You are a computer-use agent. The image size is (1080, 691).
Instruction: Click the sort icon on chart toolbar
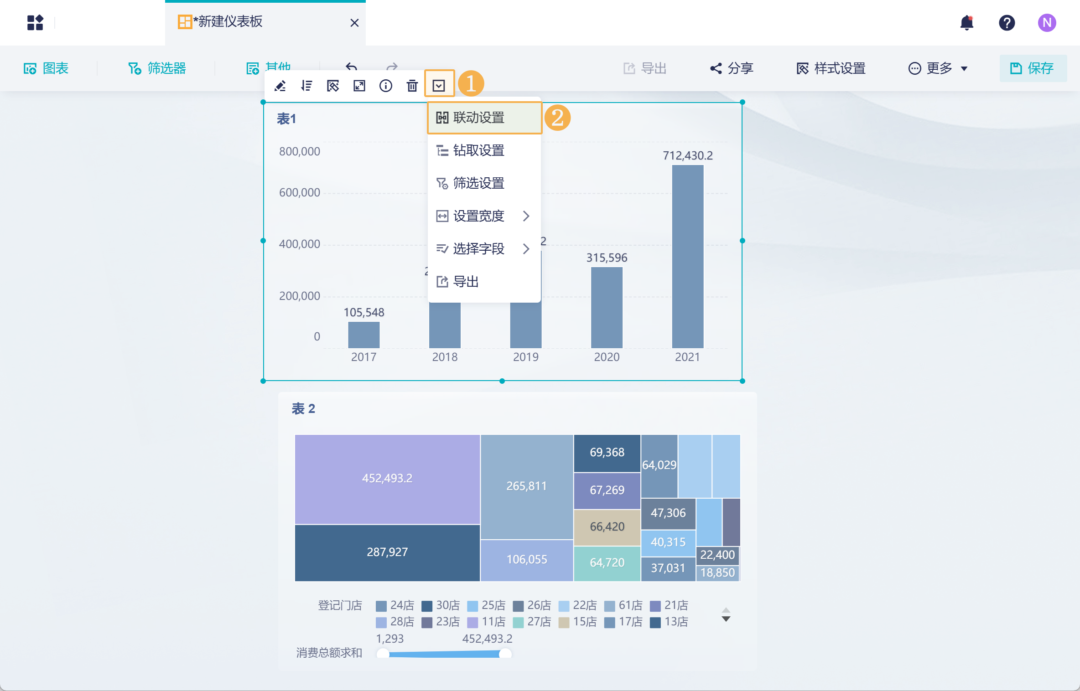point(306,86)
